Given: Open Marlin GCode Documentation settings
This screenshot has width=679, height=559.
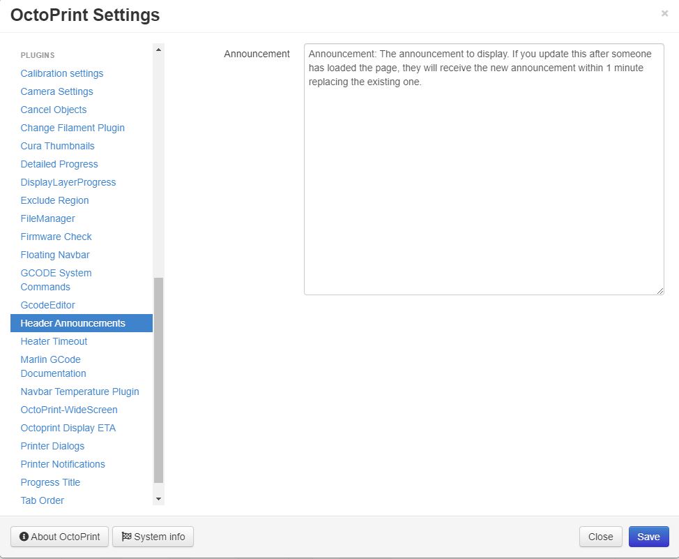Looking at the screenshot, I should coord(53,367).
